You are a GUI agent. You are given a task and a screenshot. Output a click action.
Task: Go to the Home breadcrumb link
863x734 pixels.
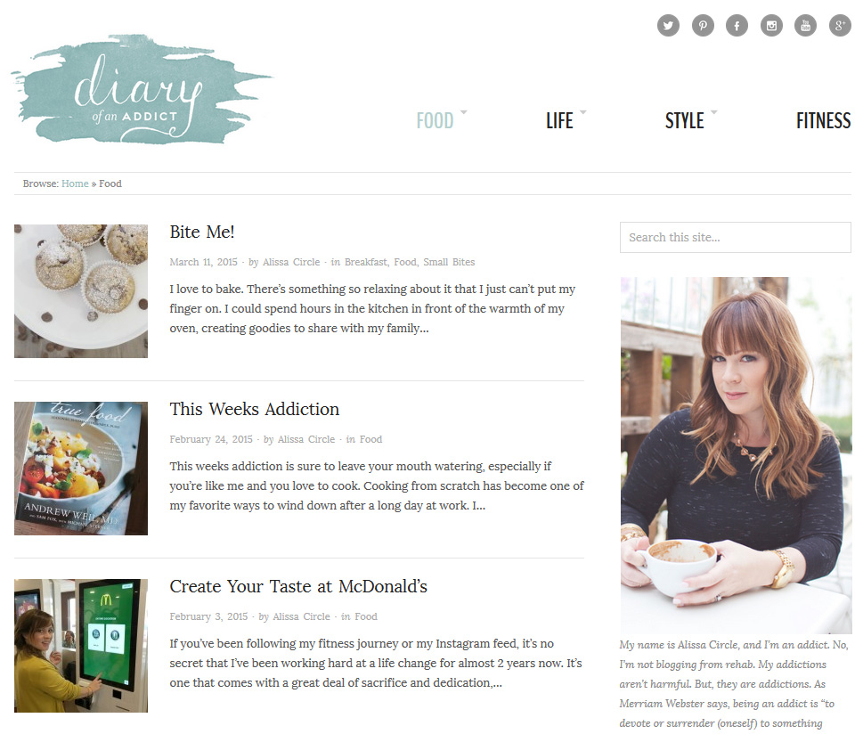coord(75,183)
